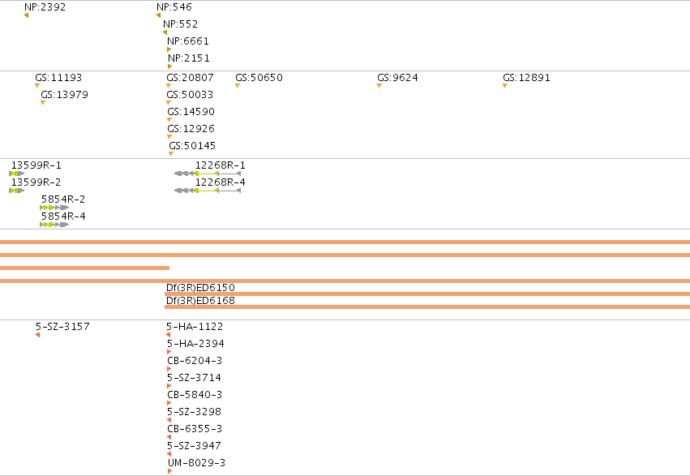Select the GS:13979 label
Image resolution: width=690 pixels, height=476 pixels.
pyautogui.click(x=64, y=95)
